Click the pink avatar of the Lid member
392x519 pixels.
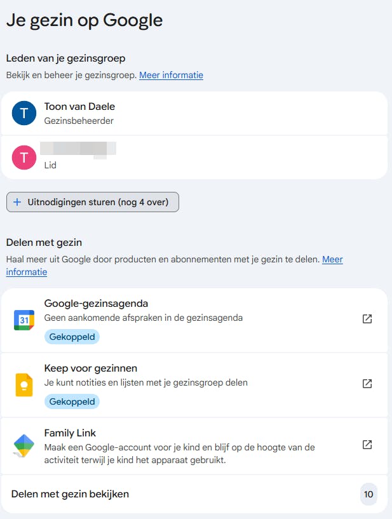(x=24, y=157)
